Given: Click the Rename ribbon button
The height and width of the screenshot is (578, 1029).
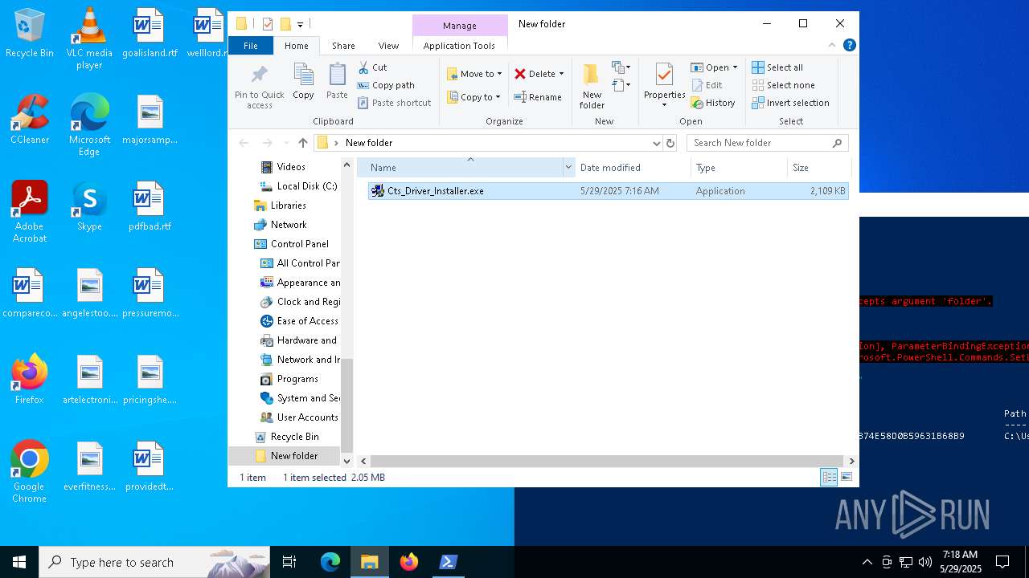Looking at the screenshot, I should (538, 97).
